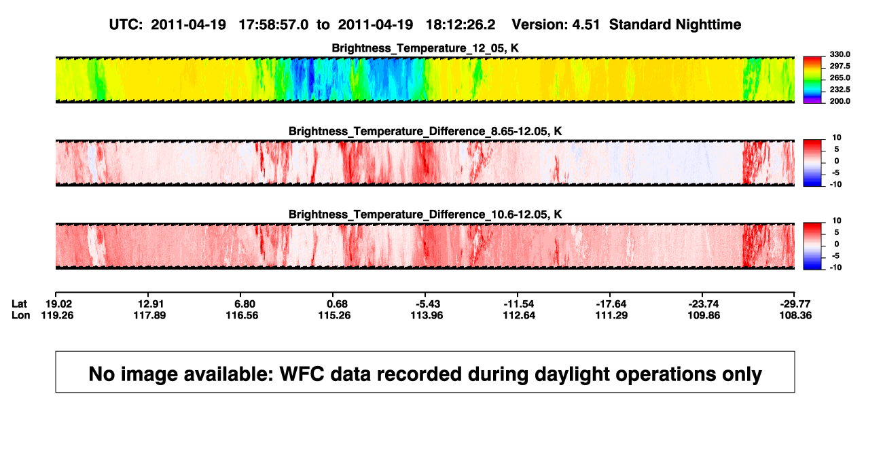Click the 'Standard Nighttime' label

tap(675, 24)
